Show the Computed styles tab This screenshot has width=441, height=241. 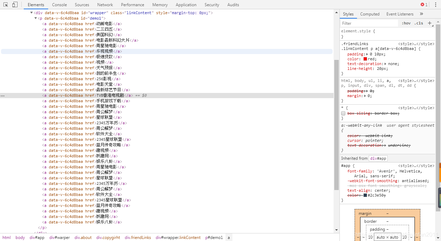pos(370,14)
